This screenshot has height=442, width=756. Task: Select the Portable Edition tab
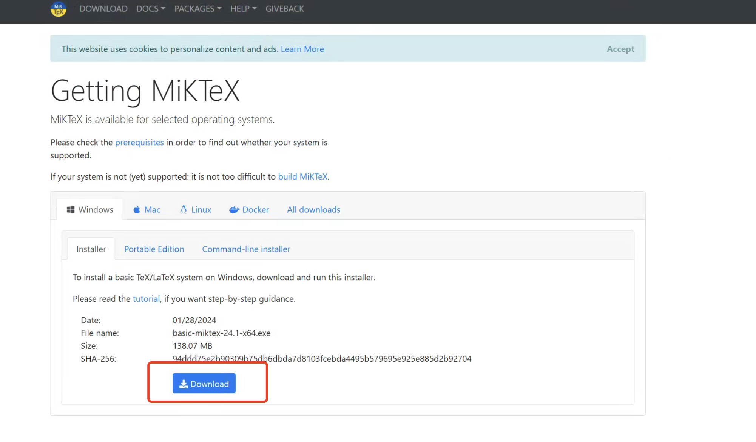pos(154,249)
